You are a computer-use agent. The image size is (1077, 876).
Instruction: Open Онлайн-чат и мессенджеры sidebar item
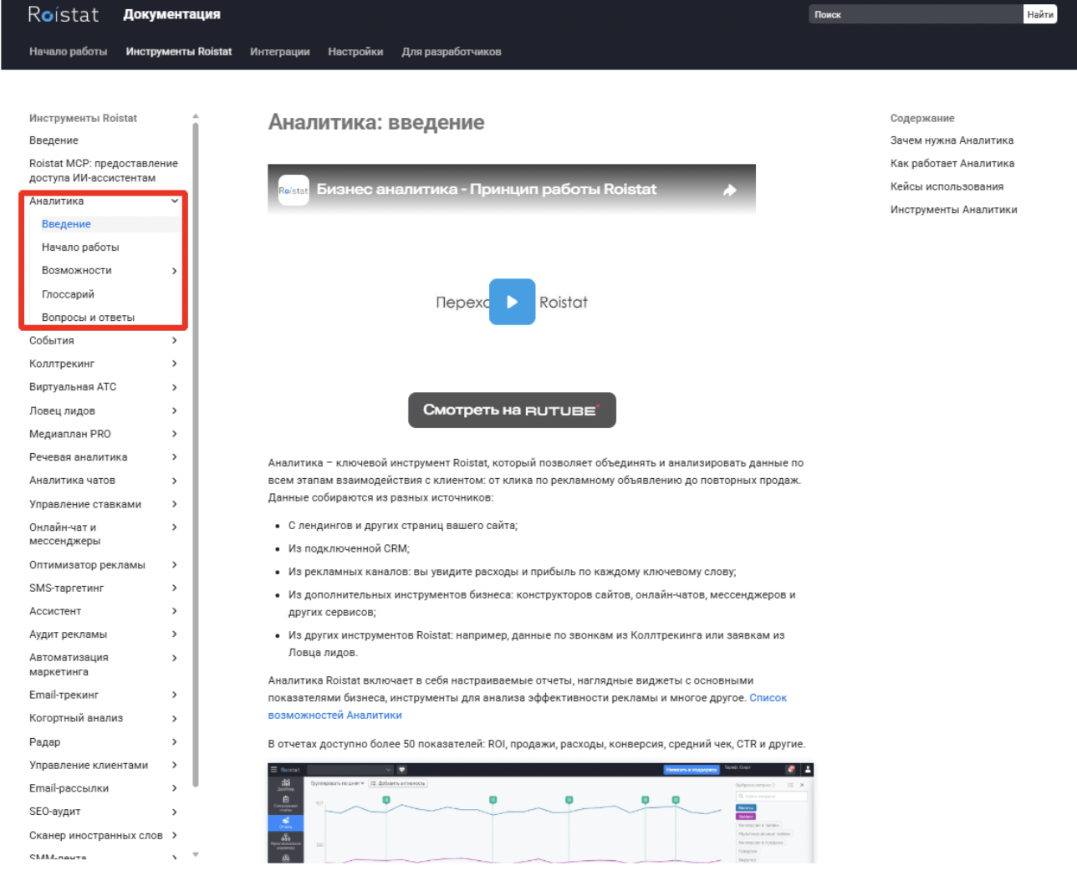(x=64, y=534)
